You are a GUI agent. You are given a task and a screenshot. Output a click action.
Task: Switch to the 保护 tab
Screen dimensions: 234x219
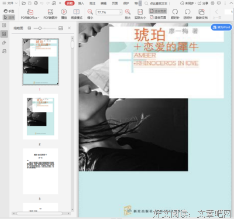tap(126, 3)
